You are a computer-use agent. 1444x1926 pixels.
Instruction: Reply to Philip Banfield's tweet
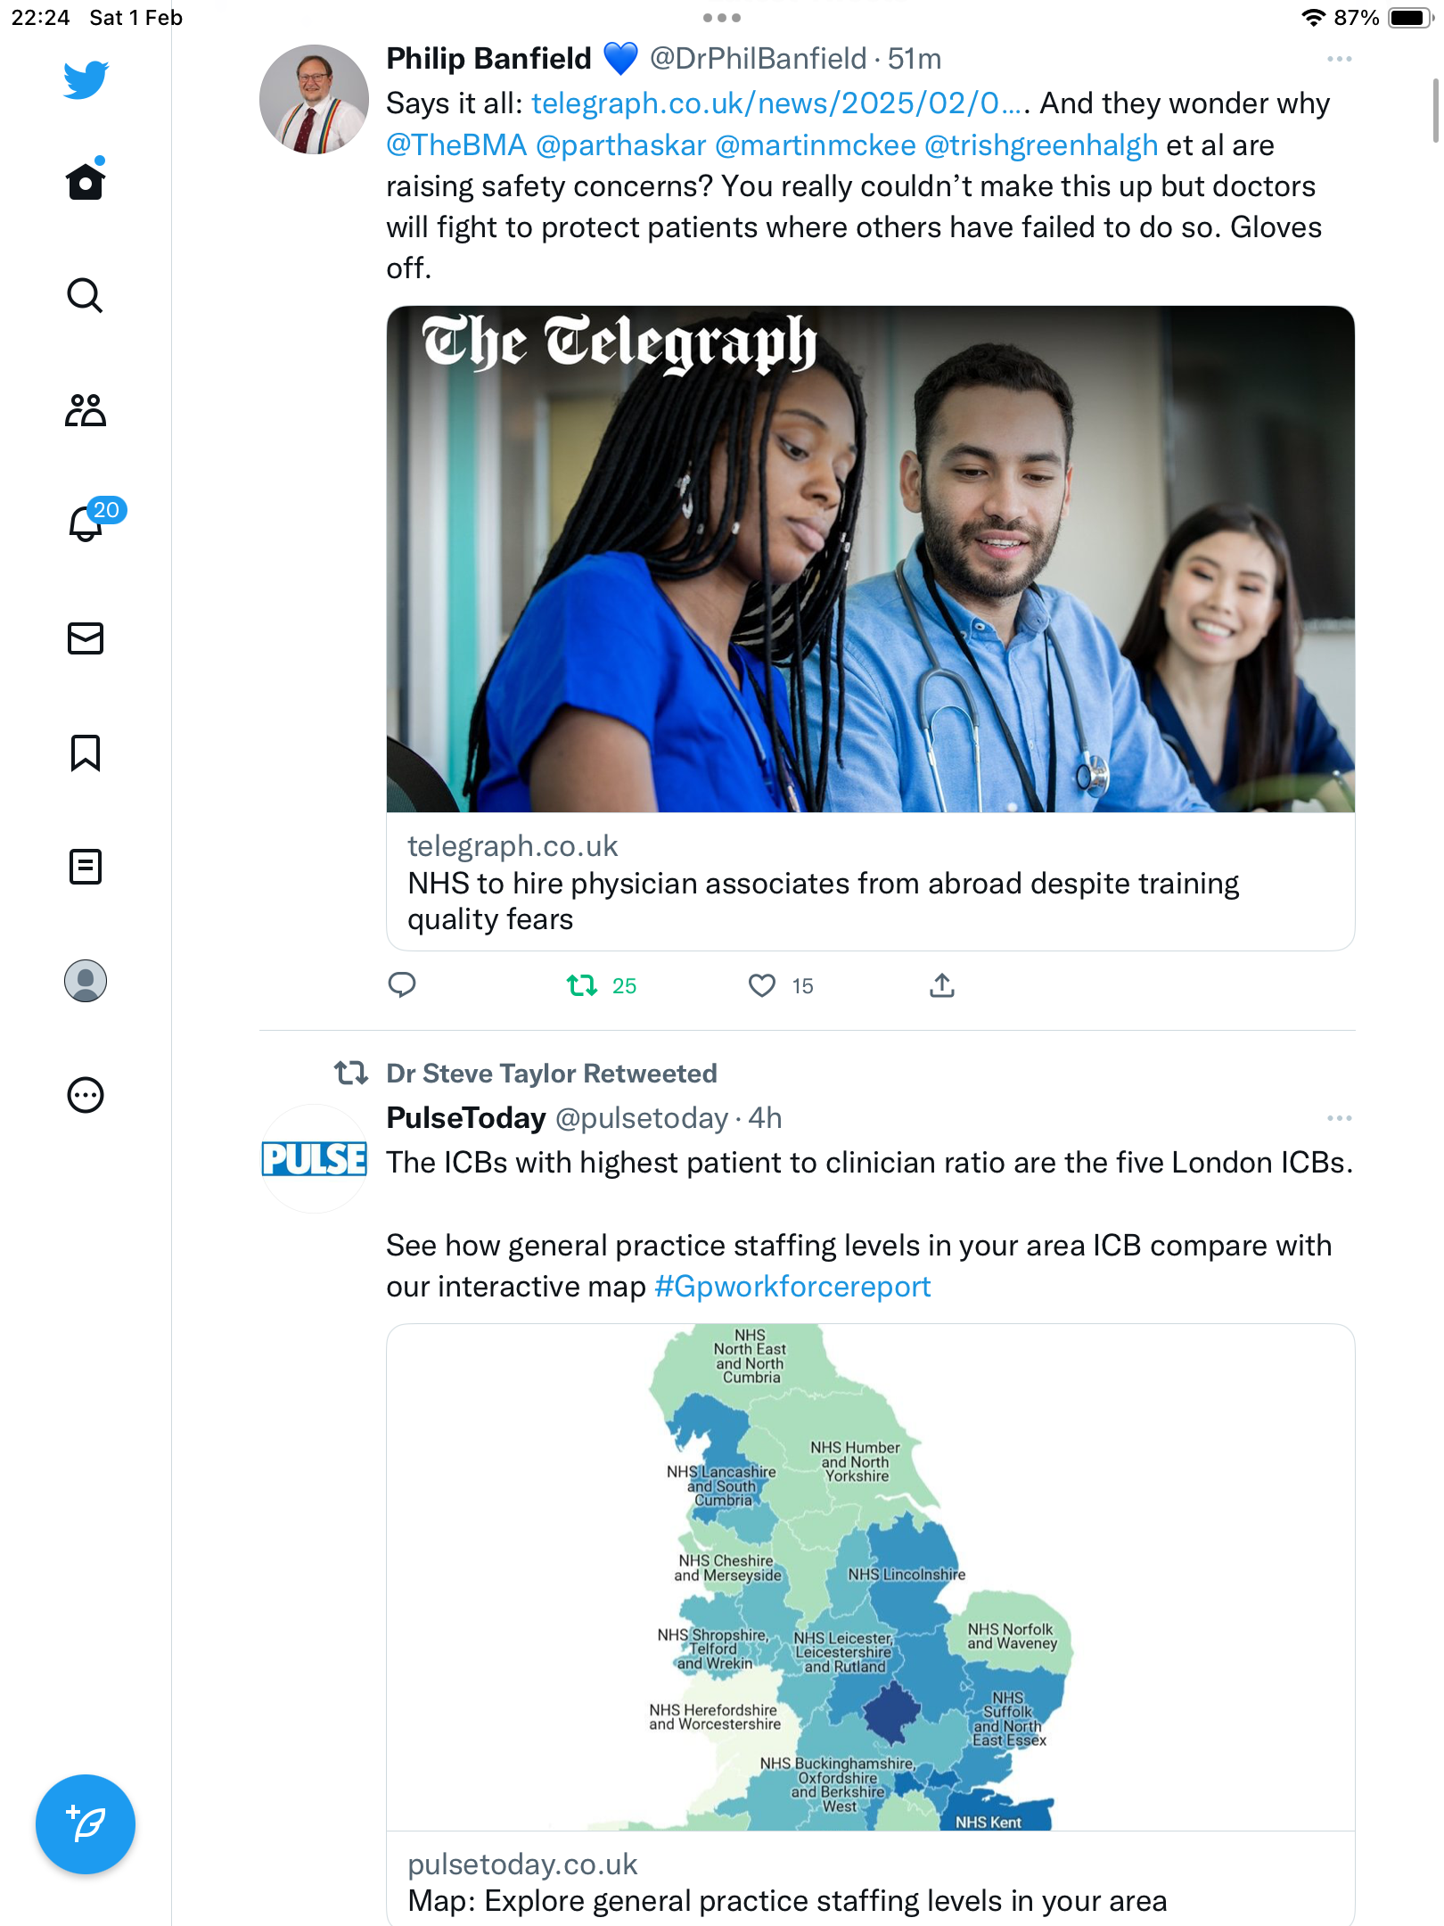tap(402, 984)
